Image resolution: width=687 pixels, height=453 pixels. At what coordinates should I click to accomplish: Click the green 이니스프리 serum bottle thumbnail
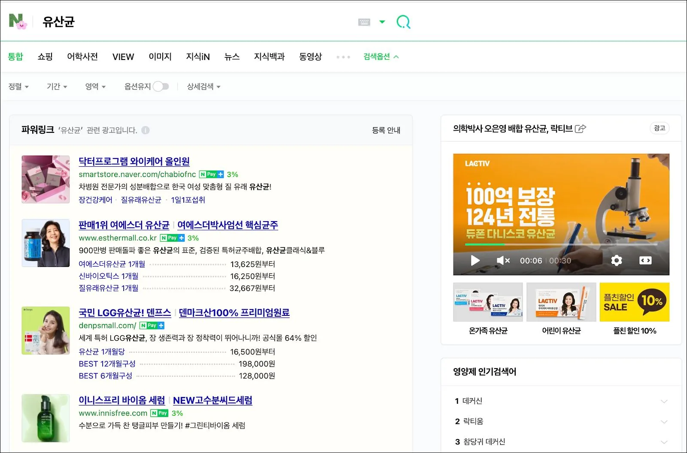(46, 418)
